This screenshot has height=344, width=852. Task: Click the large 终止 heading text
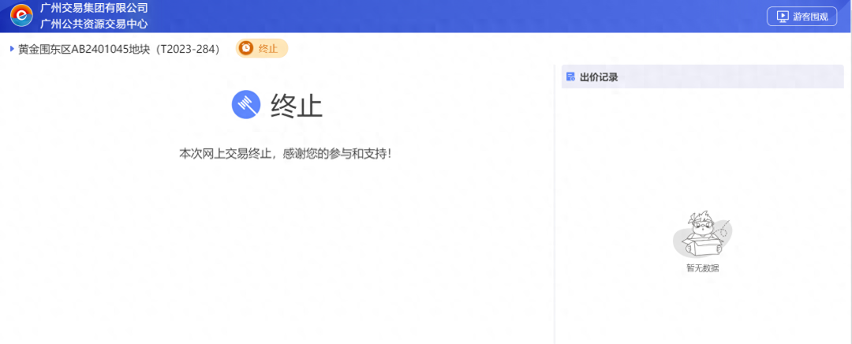click(x=297, y=106)
